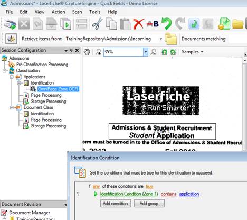Click the red X Delete icon
Image resolution: width=247 pixels, height=220 pixels.
[x=138, y=24]
